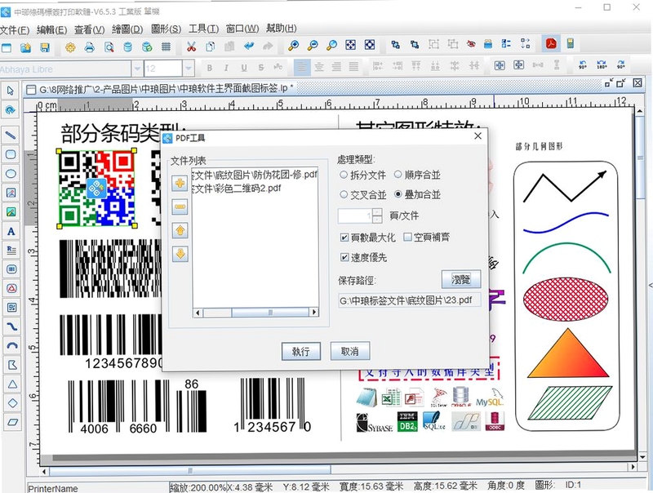
Task: Click the printer icon in toolbar
Action: [x=89, y=47]
